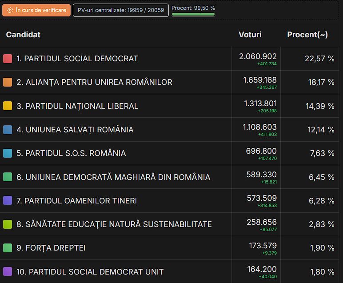
Task: Click the percentage 7,63 %
Action: (322, 153)
